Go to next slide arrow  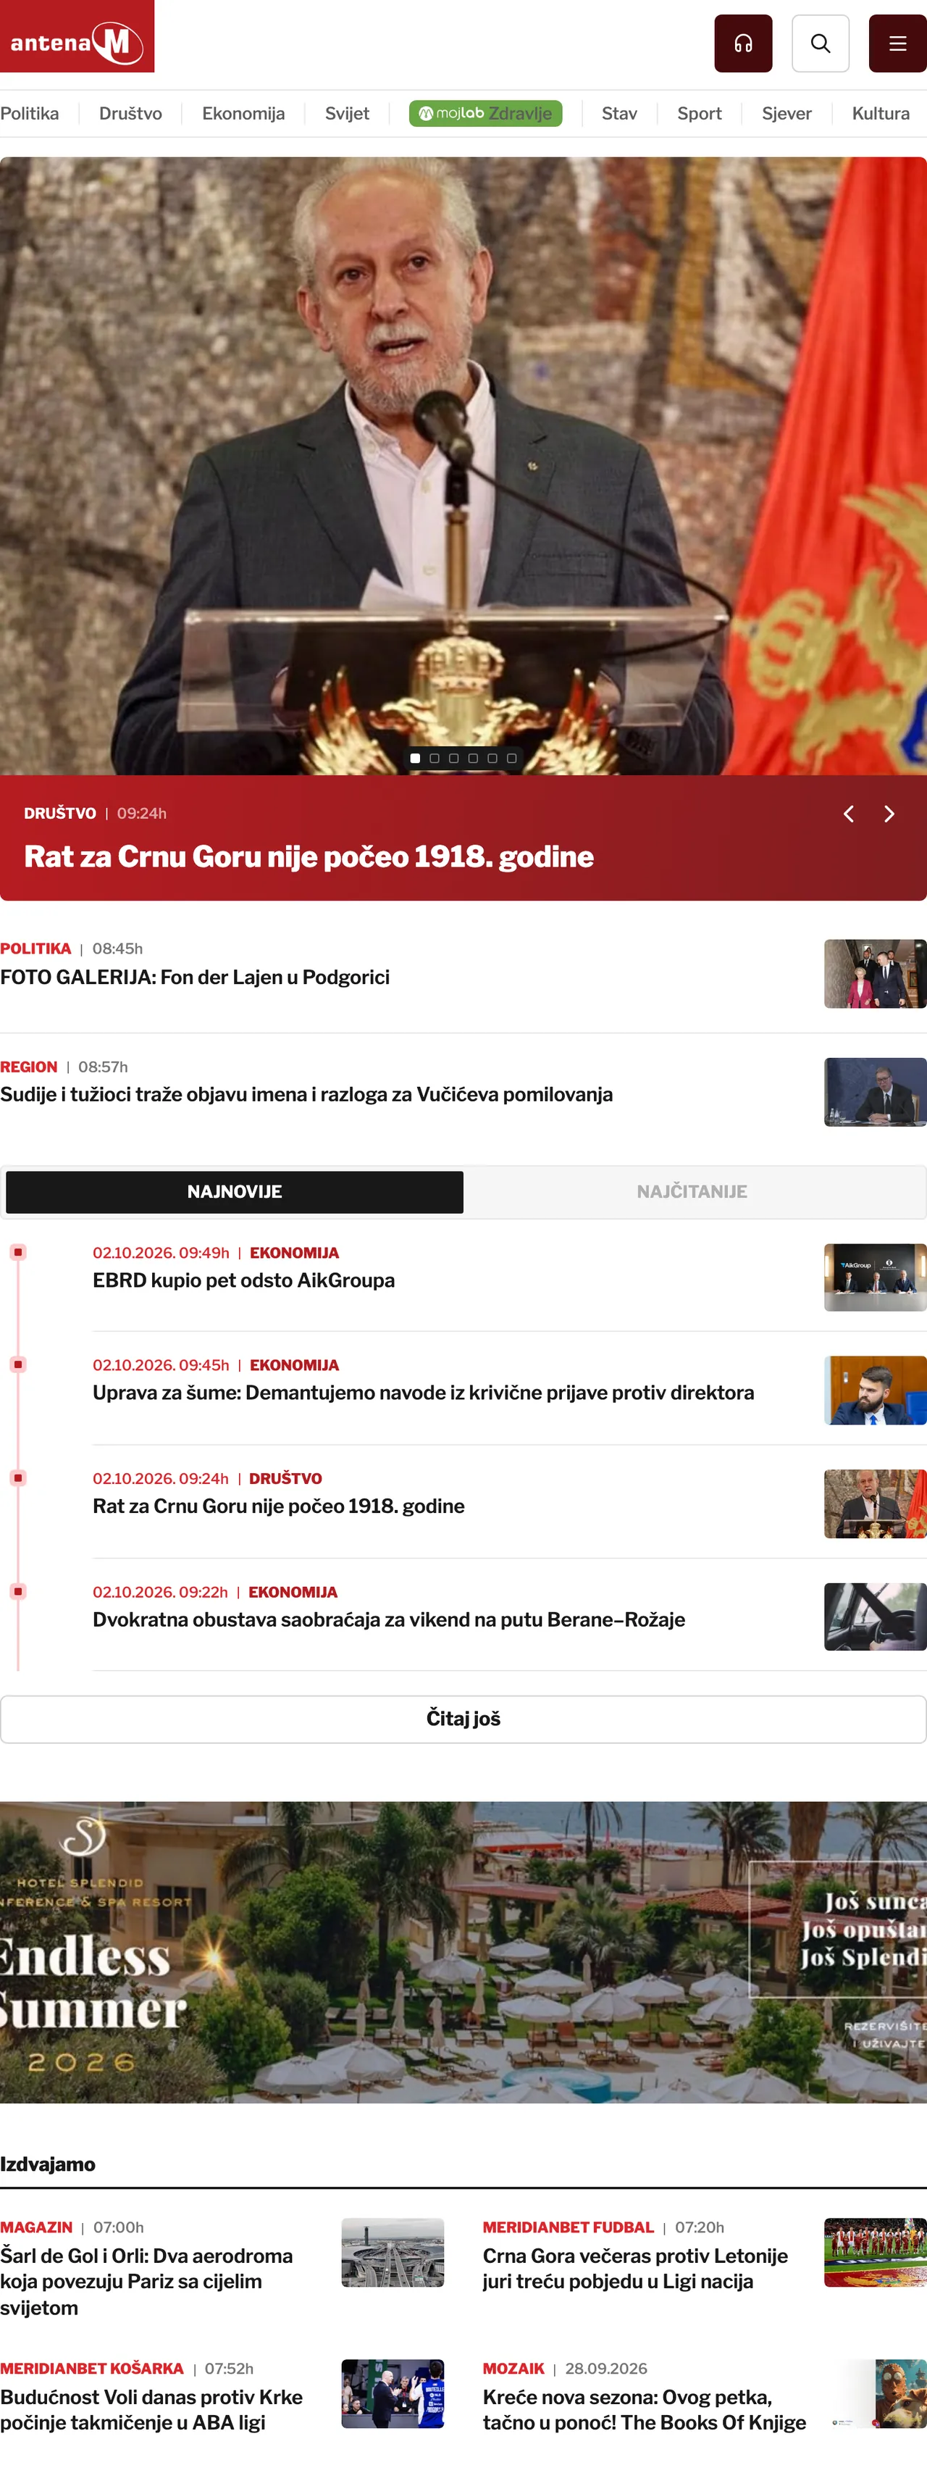889,814
